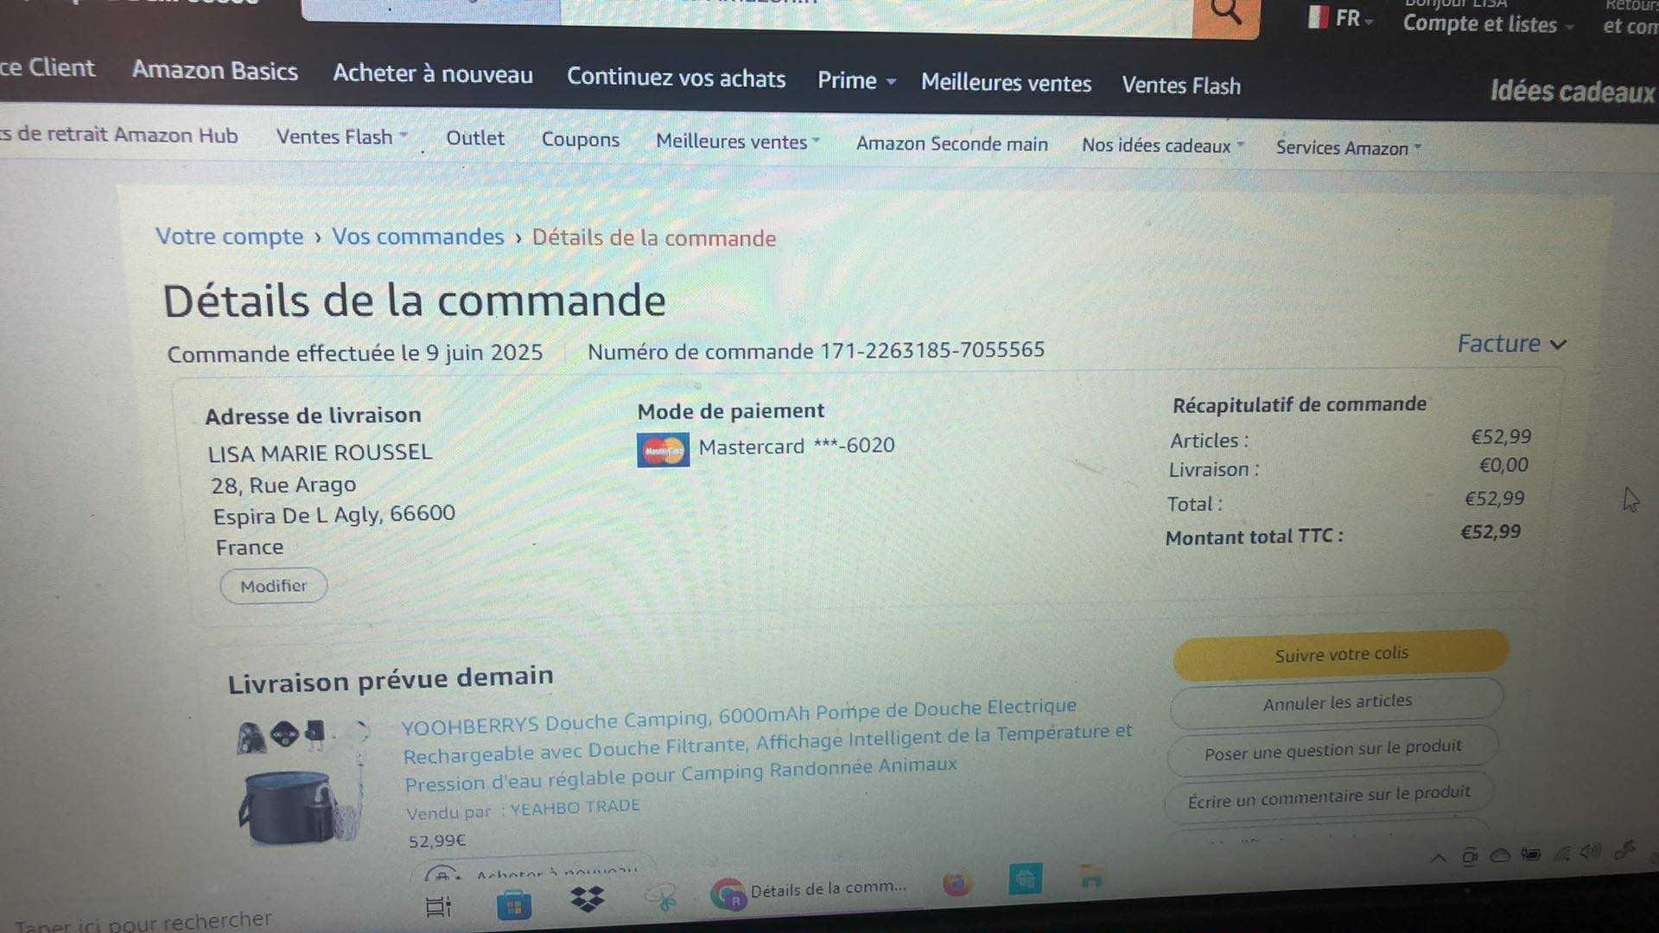Viewport: 1659px width, 933px height.
Task: Click the Task View taskbar icon
Action: pos(439,906)
